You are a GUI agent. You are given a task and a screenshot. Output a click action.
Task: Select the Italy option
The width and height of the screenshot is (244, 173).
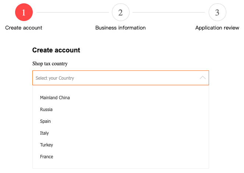click(45, 133)
